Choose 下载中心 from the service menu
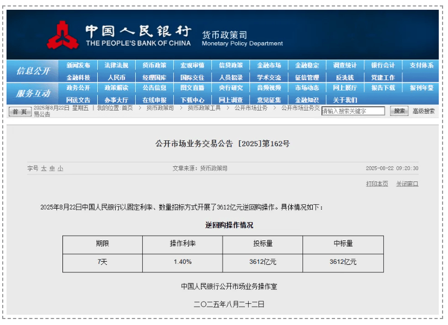The width and height of the screenshot is (448, 325). pyautogui.click(x=192, y=100)
